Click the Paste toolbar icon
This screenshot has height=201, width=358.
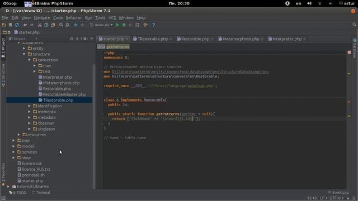53,25
